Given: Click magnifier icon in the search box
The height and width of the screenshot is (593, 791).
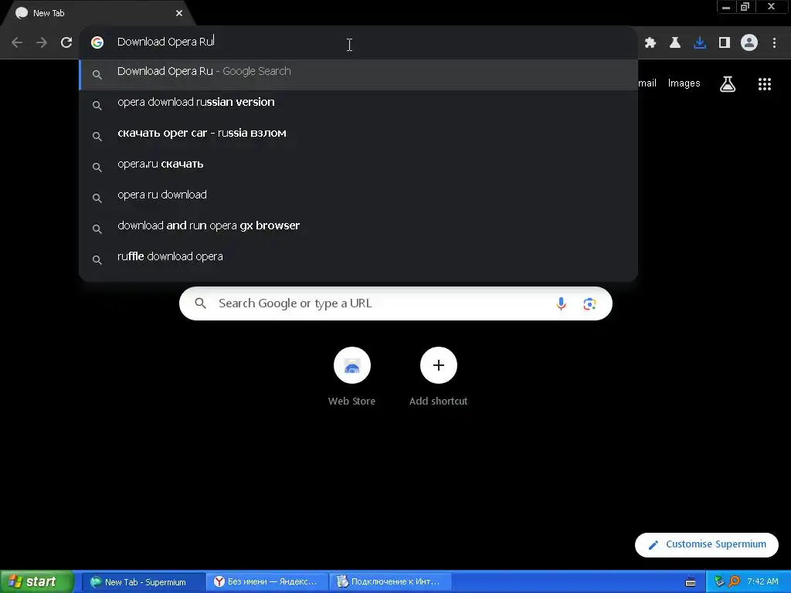Looking at the screenshot, I should (200, 303).
